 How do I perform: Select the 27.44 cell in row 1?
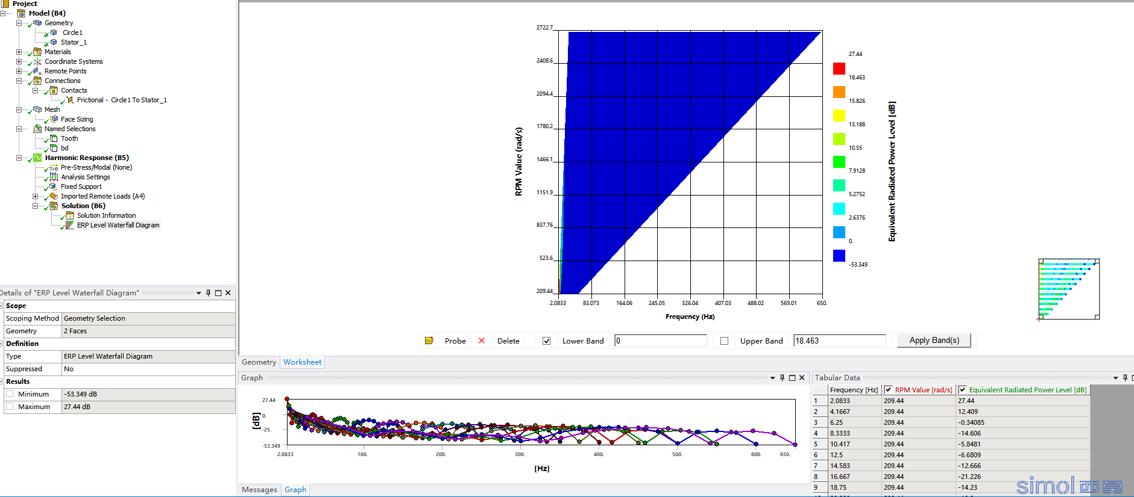pos(1023,401)
